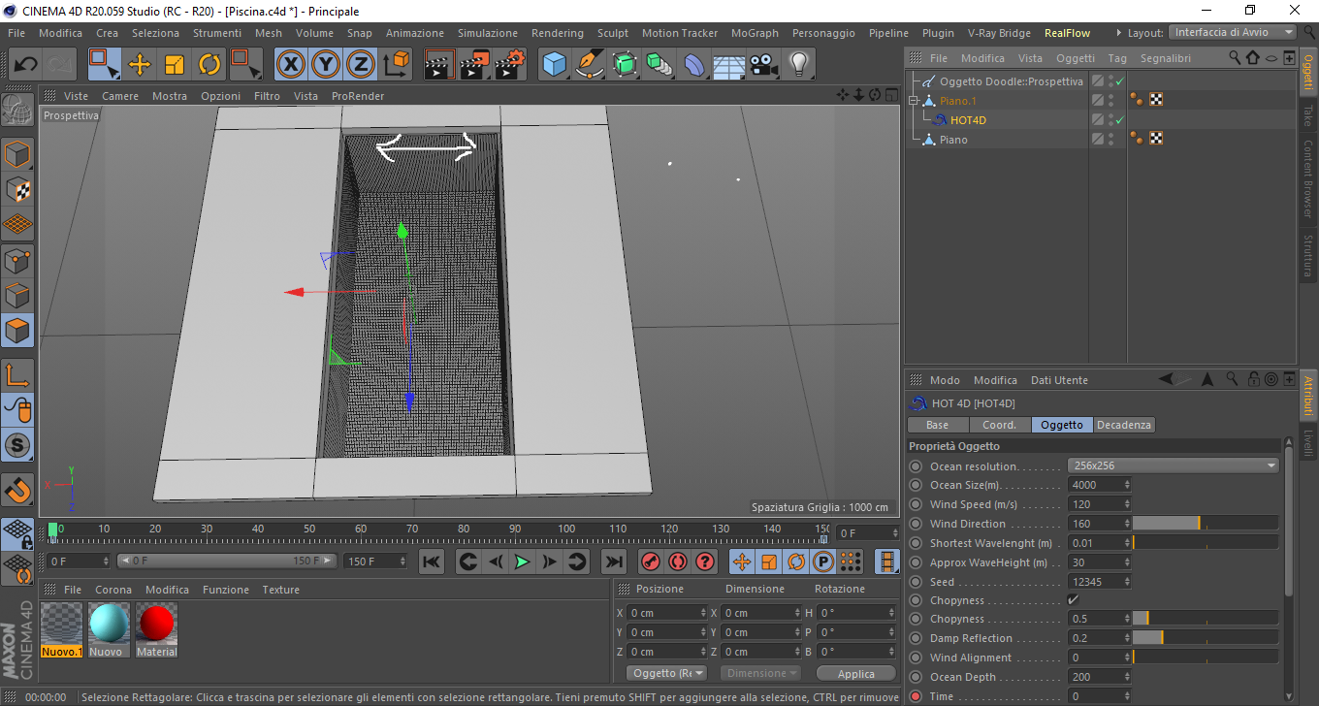Add a Floor/environment object icon
The width and height of the screenshot is (1319, 706).
pos(729,65)
